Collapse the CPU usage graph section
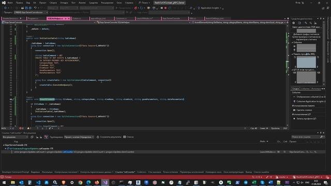This screenshot has width=331, height=186. [293, 70]
